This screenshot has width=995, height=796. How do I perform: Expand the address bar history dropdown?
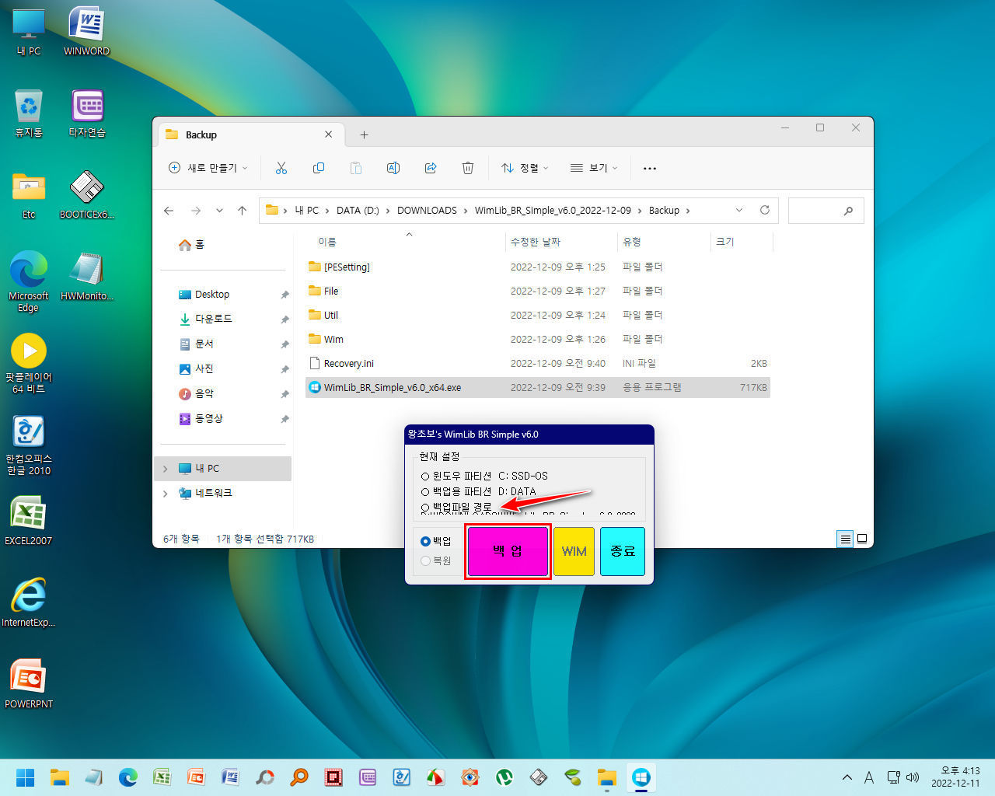tap(739, 211)
